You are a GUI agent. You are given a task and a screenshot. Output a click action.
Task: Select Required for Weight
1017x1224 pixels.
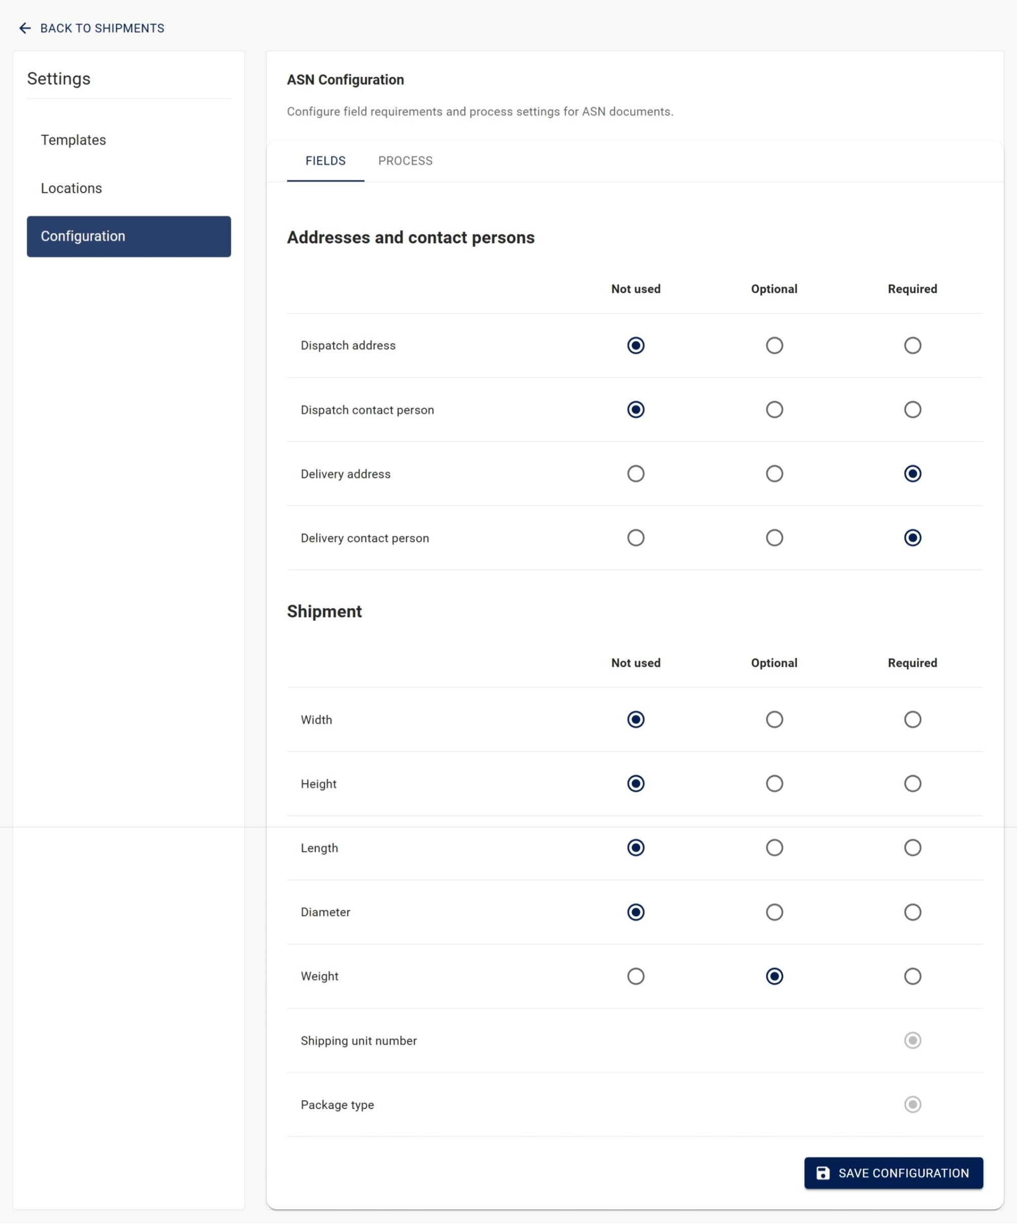pyautogui.click(x=912, y=976)
